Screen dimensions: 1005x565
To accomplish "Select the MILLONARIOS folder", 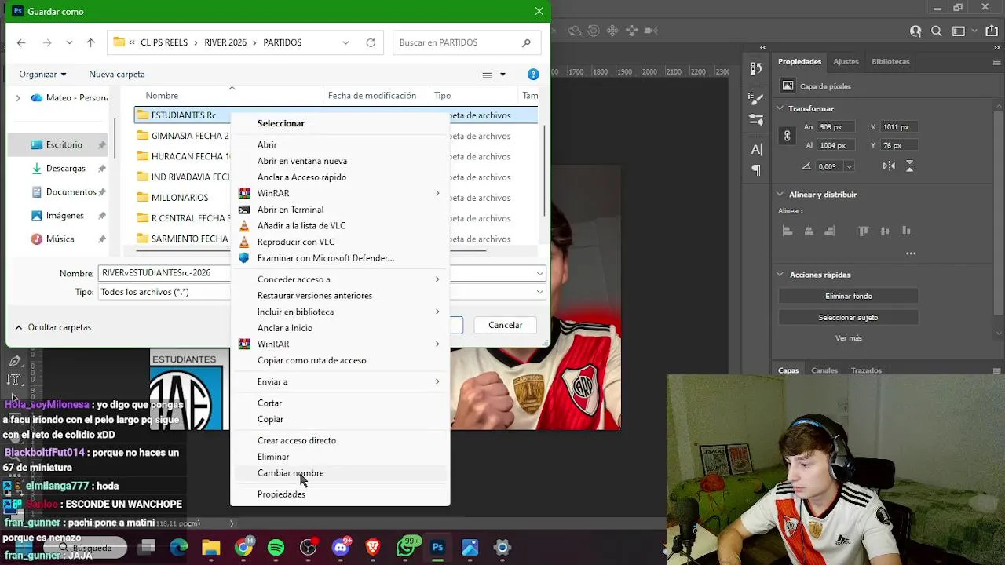I will (x=180, y=198).
